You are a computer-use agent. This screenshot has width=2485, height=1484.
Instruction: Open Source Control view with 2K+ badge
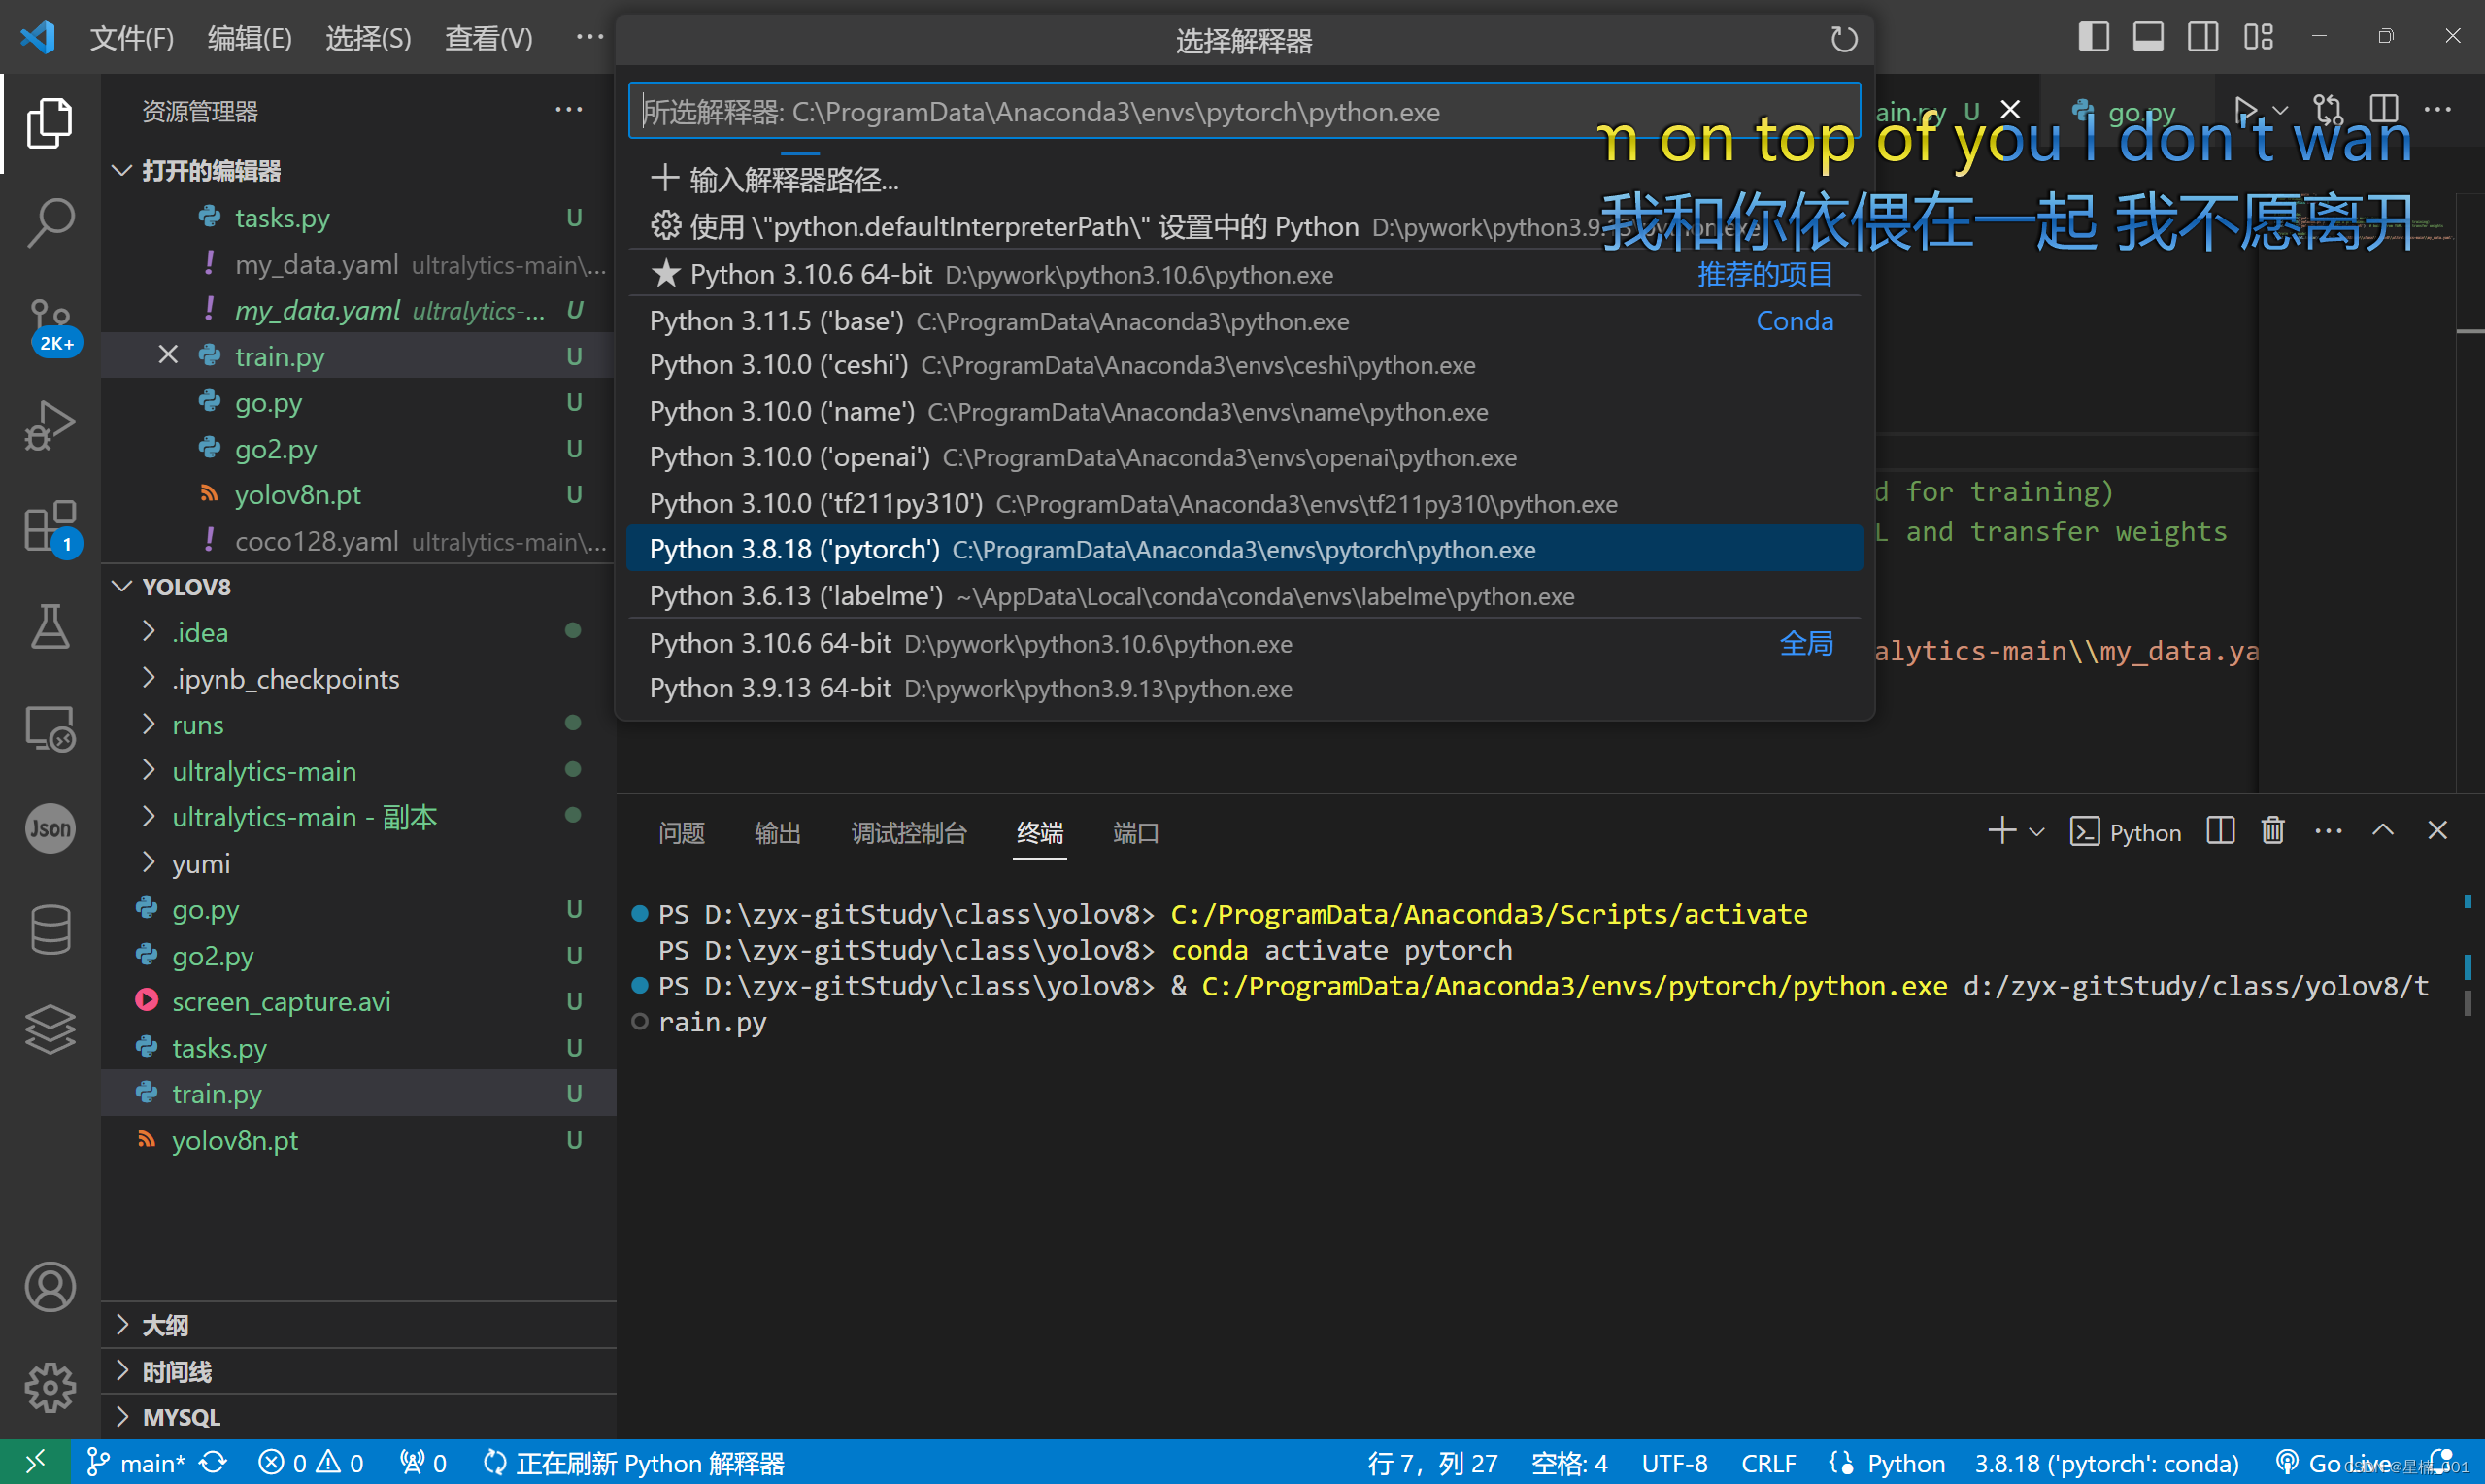point(50,324)
